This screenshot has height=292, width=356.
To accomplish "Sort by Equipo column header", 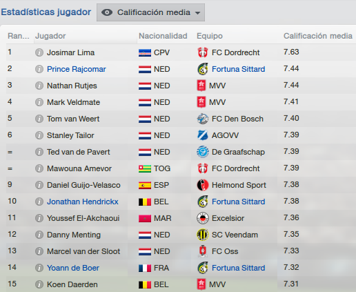I will coord(210,36).
